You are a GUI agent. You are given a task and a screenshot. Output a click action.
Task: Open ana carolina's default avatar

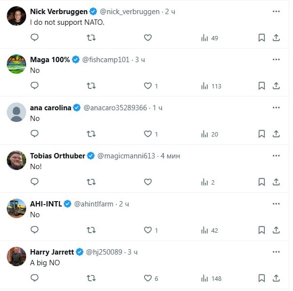click(x=16, y=112)
